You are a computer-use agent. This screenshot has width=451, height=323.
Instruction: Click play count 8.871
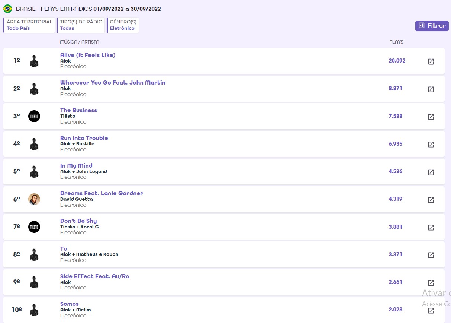[396, 88]
